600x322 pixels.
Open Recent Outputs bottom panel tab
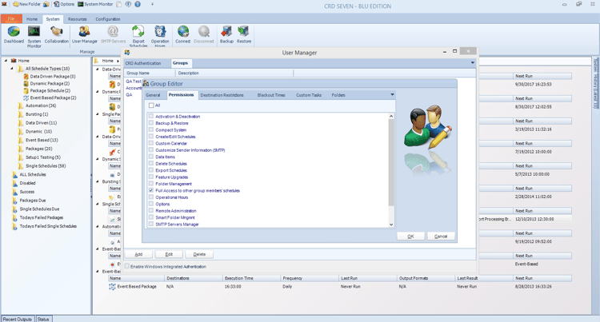click(x=18, y=319)
